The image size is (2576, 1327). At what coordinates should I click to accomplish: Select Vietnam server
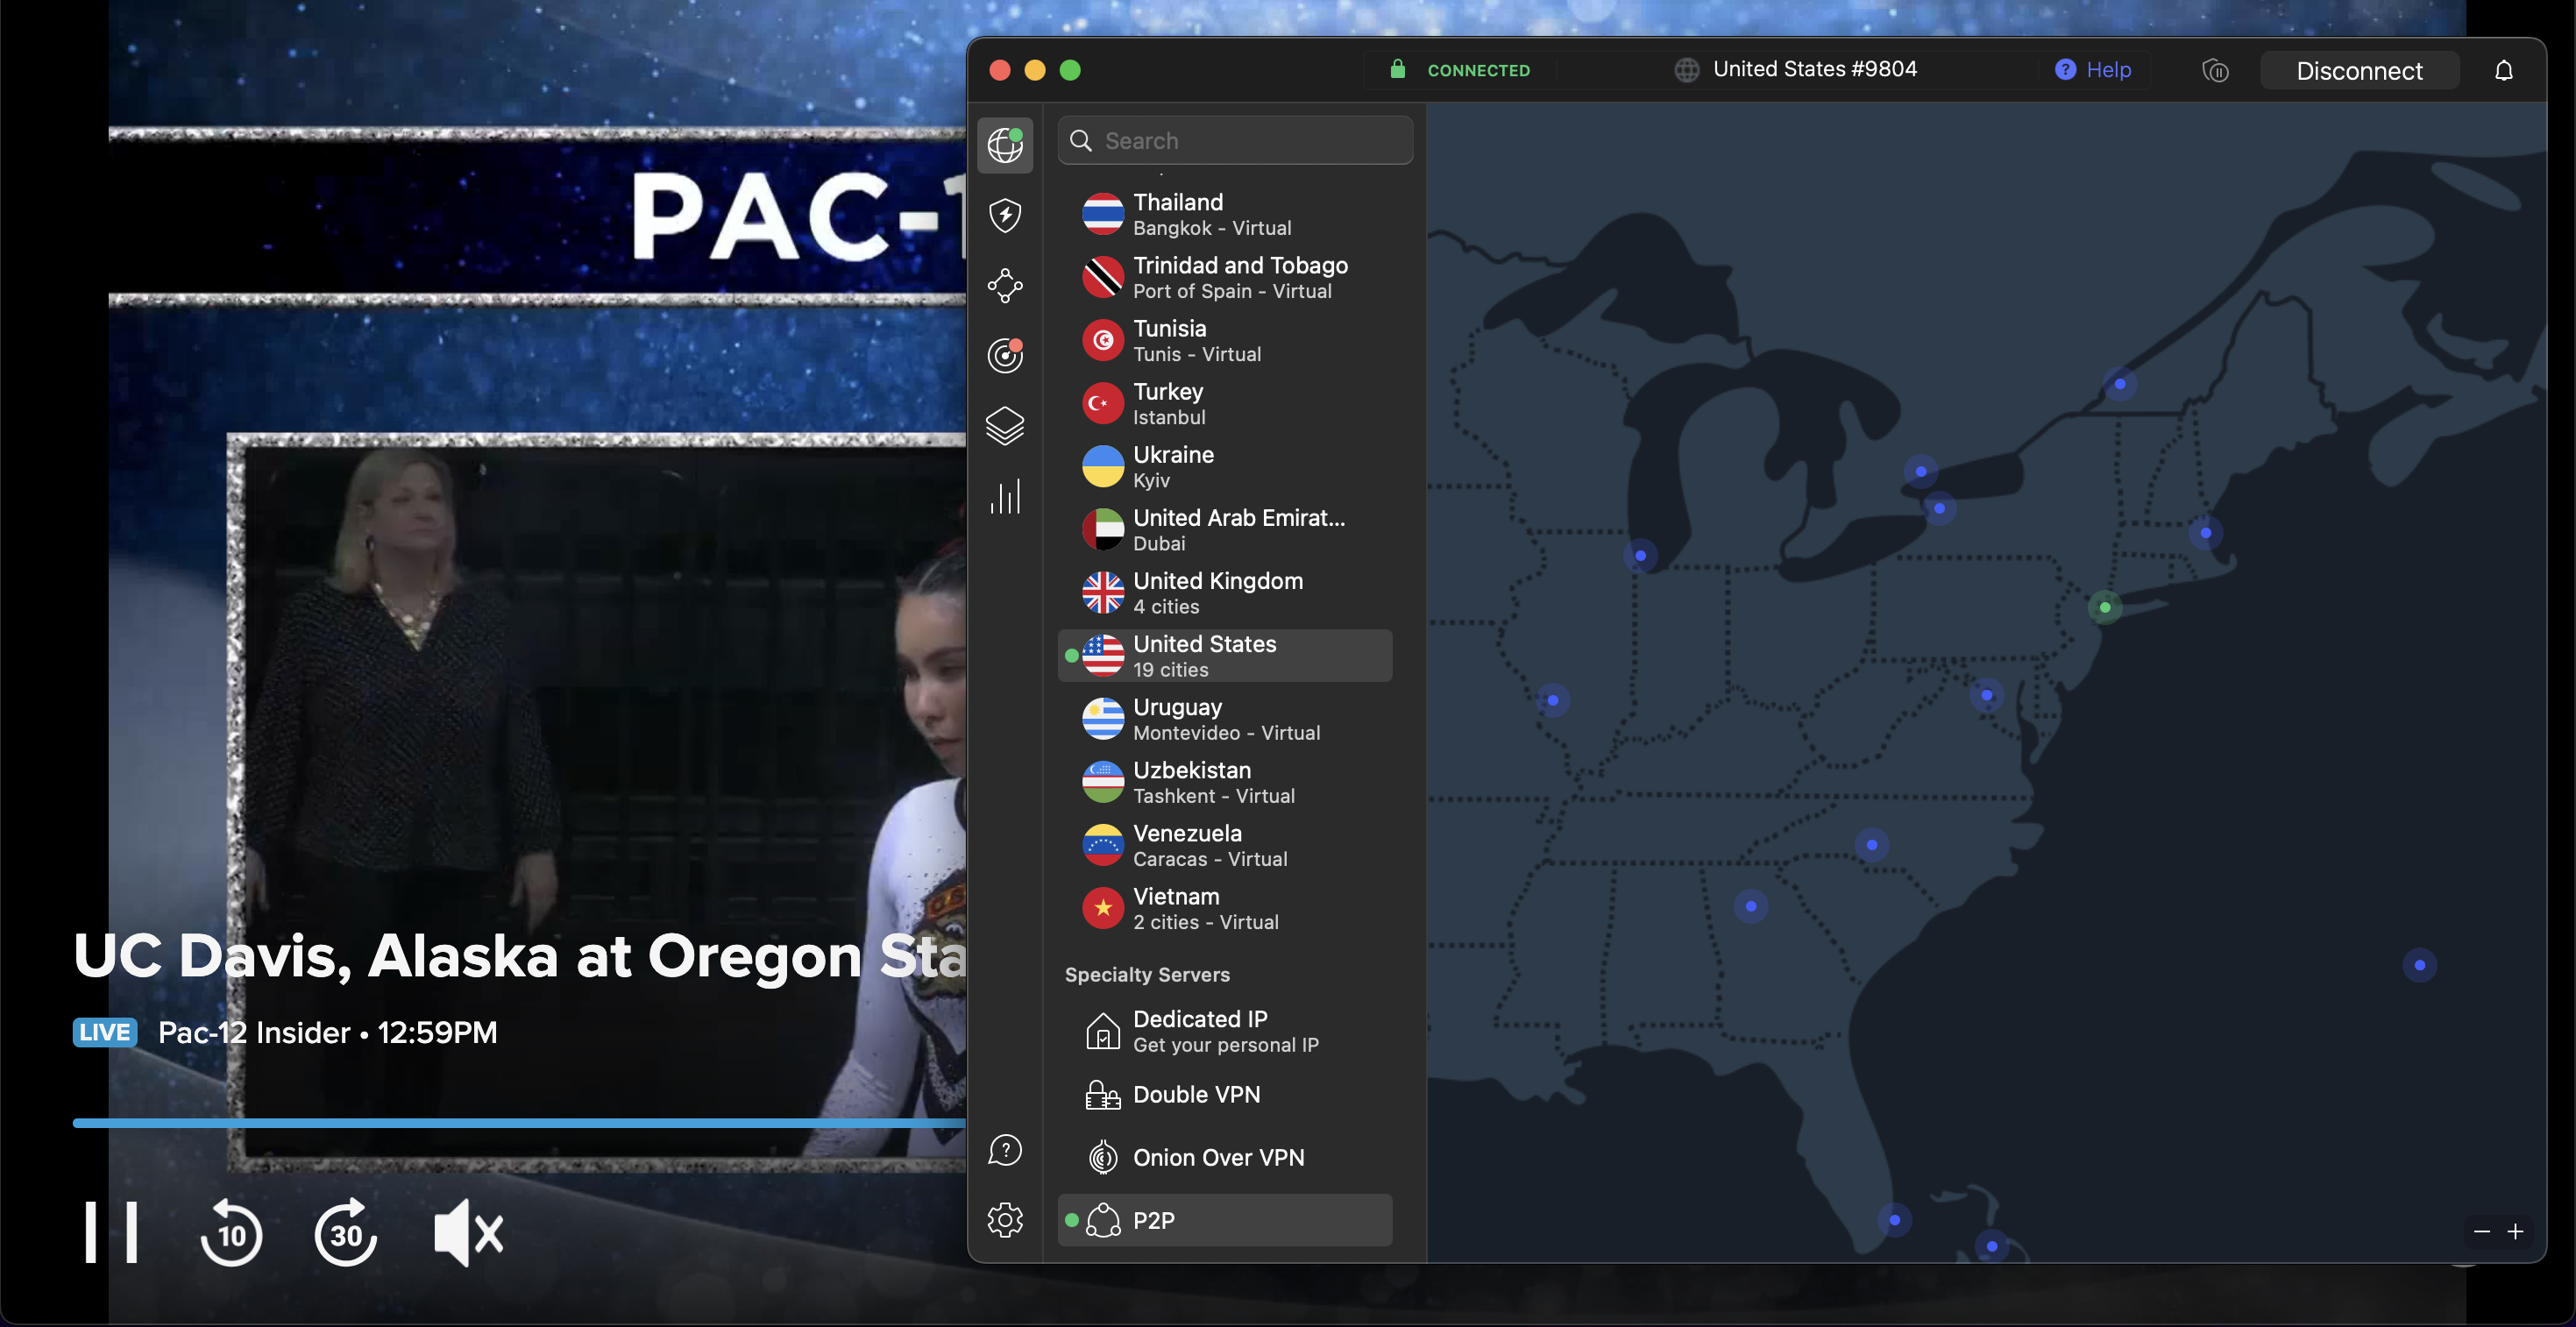(1225, 907)
